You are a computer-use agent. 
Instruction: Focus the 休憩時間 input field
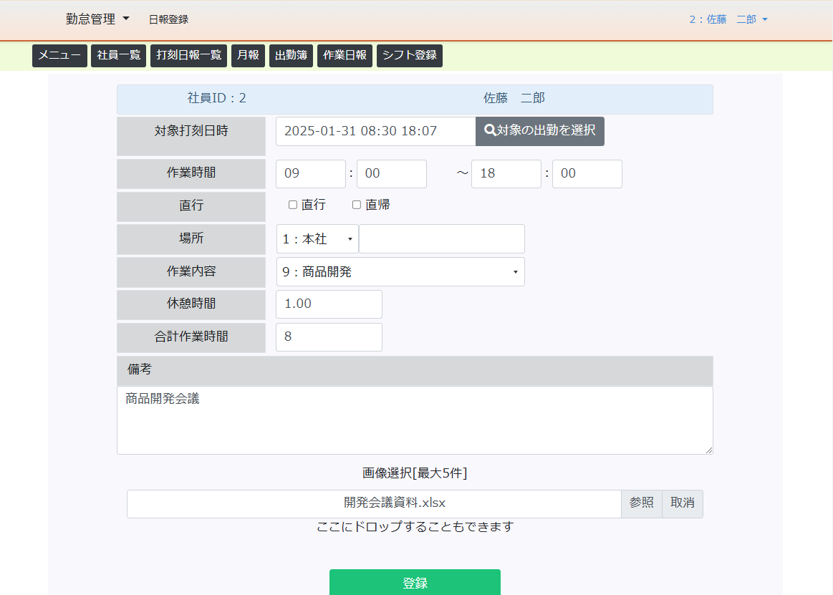329,304
